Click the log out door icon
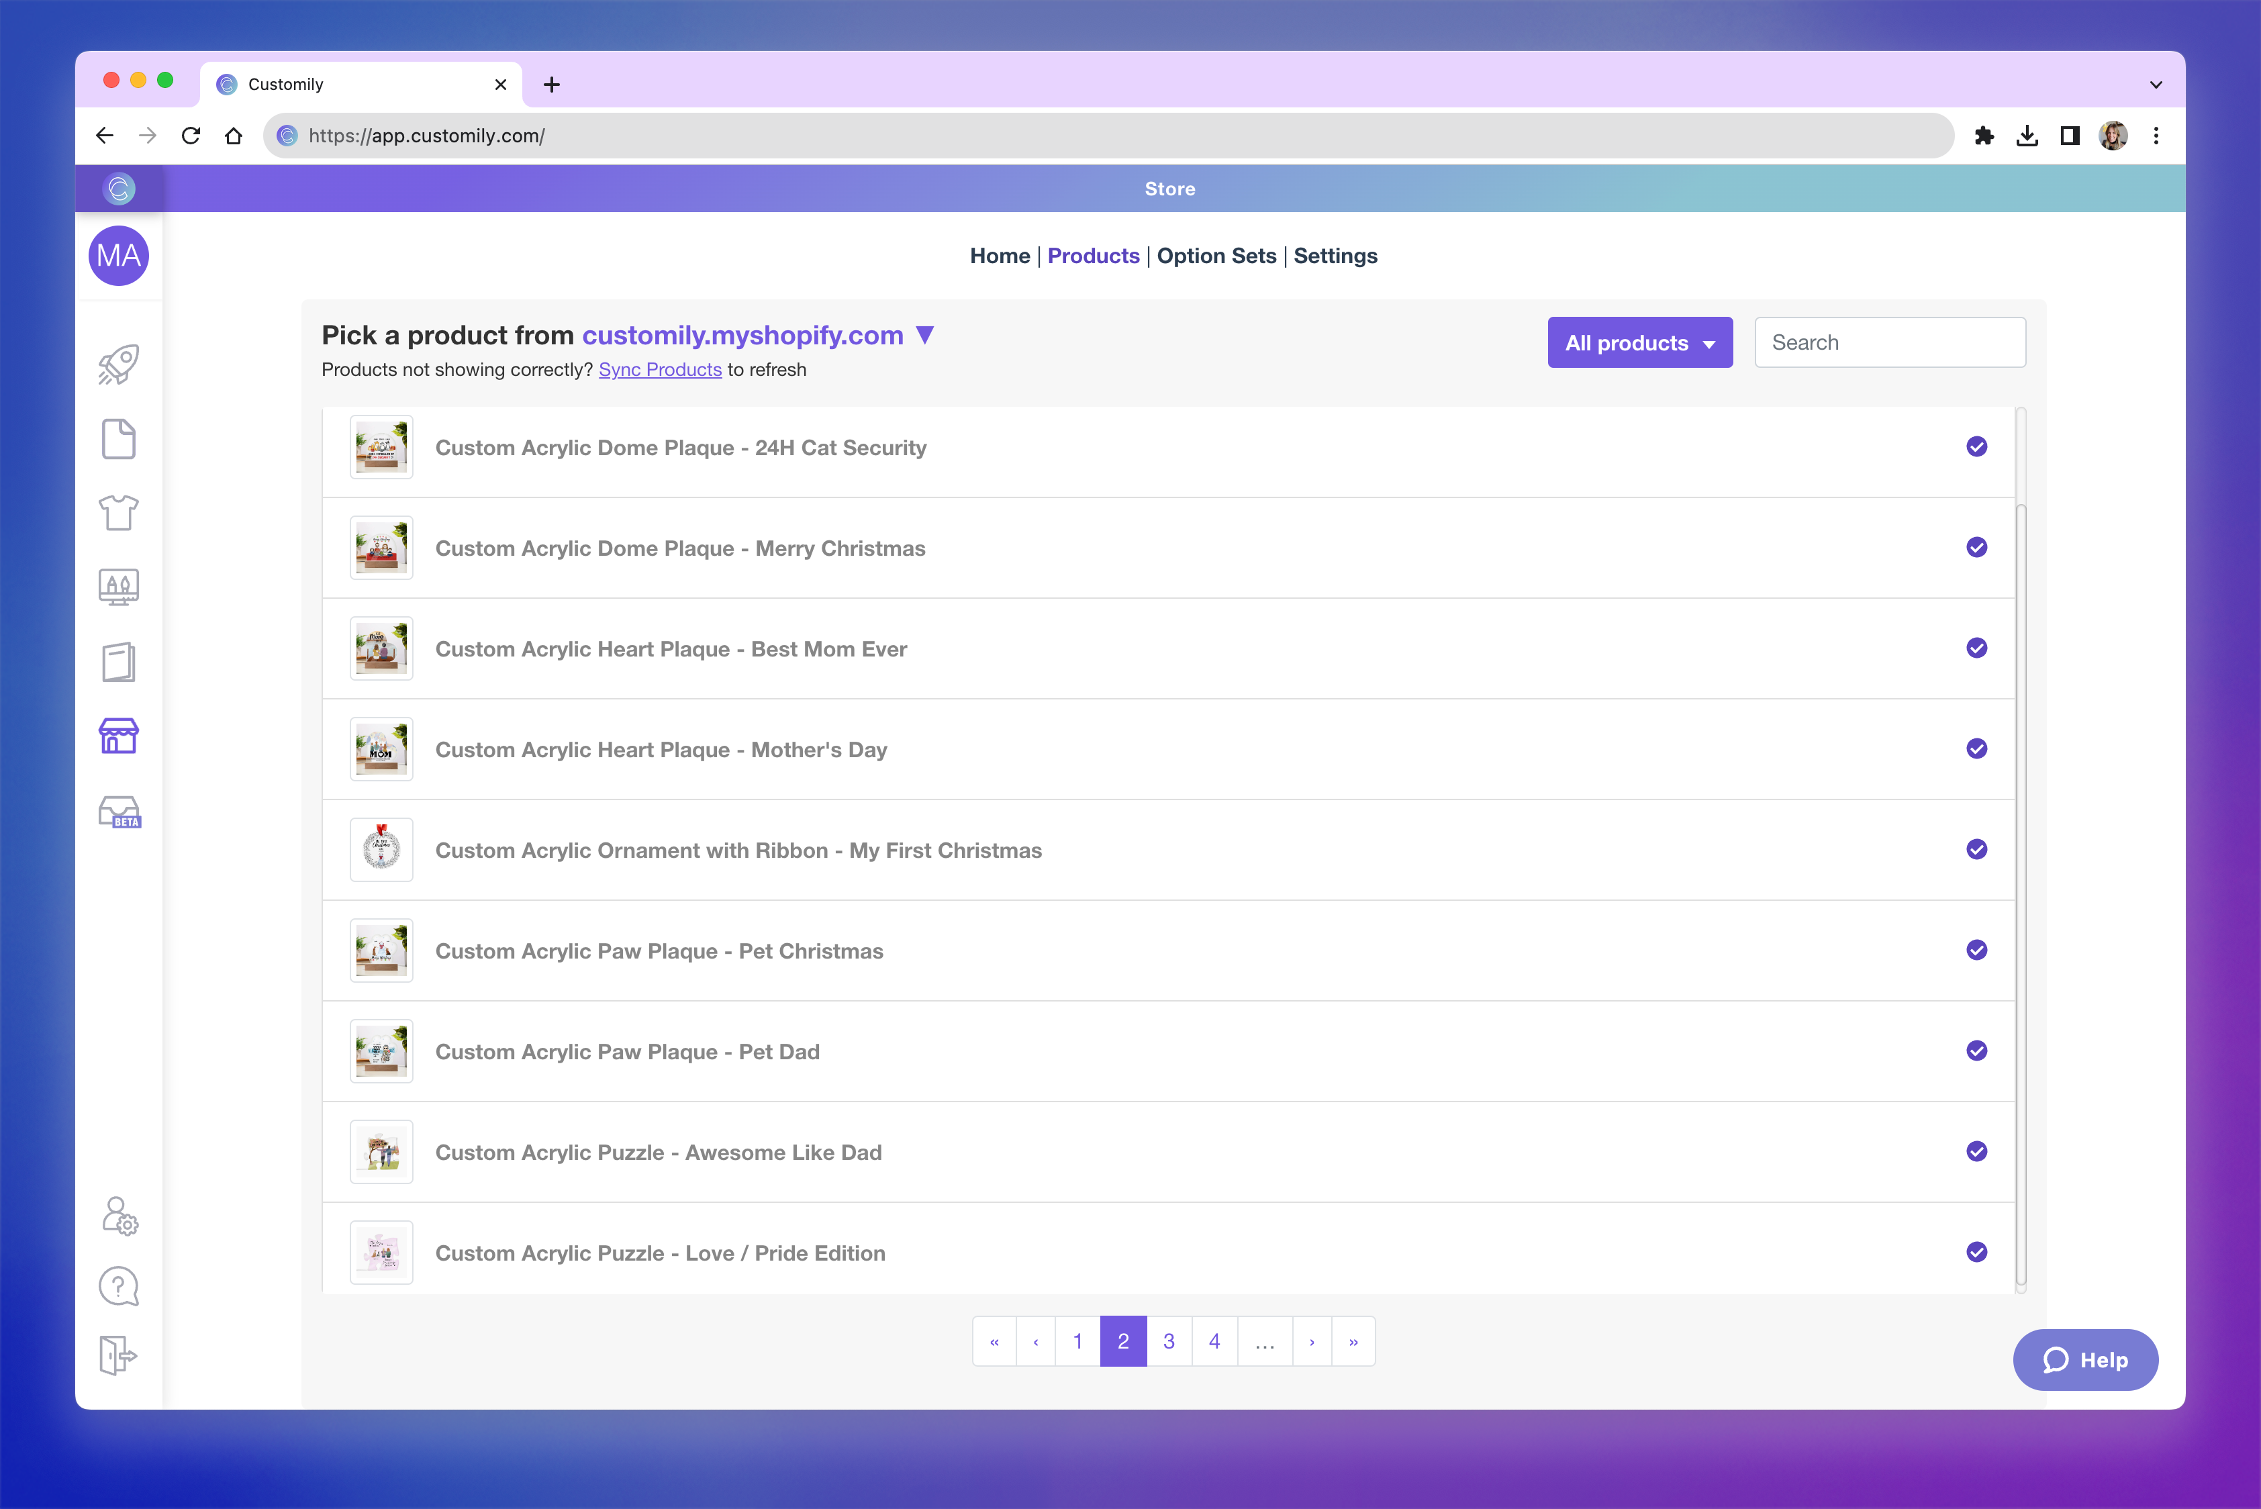Viewport: 2261px width, 1509px height. pyautogui.click(x=118, y=1355)
